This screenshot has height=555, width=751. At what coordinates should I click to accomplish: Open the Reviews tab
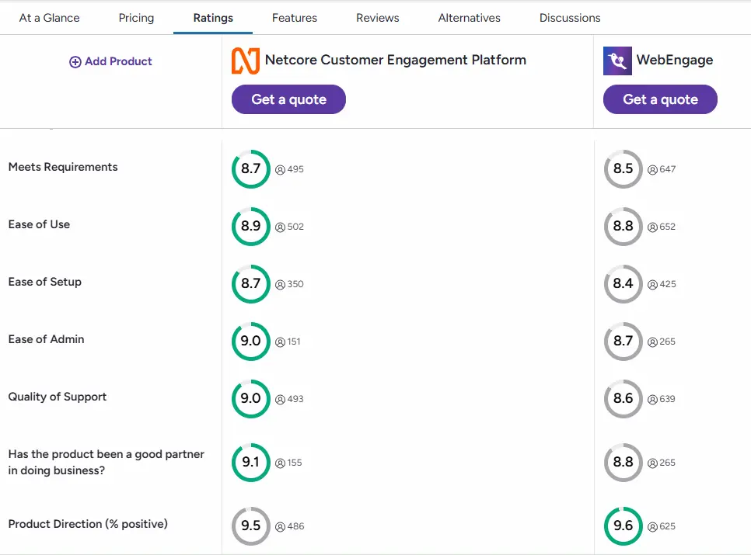point(377,18)
